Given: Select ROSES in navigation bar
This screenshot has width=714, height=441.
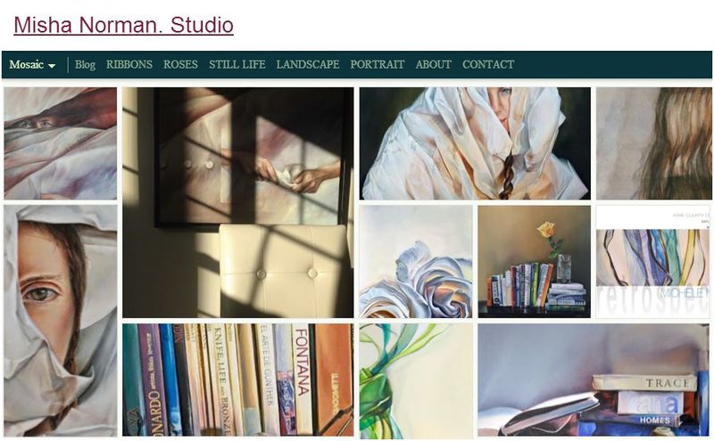Looking at the screenshot, I should 181,64.
